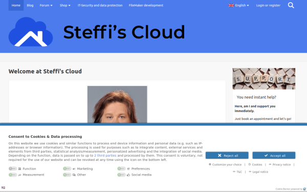The image size is (307, 192).
Task: Click the Reject all button
Action: coord(227,155)
